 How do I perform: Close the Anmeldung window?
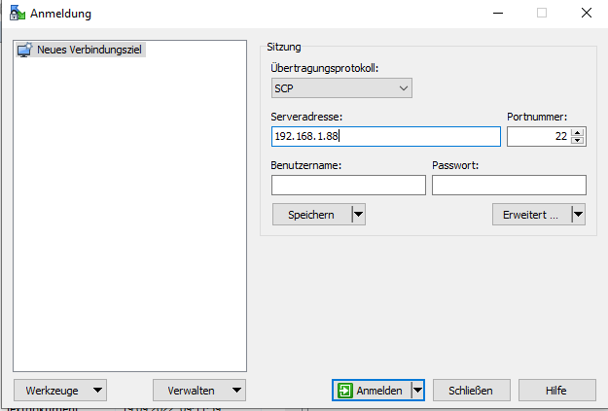587,14
